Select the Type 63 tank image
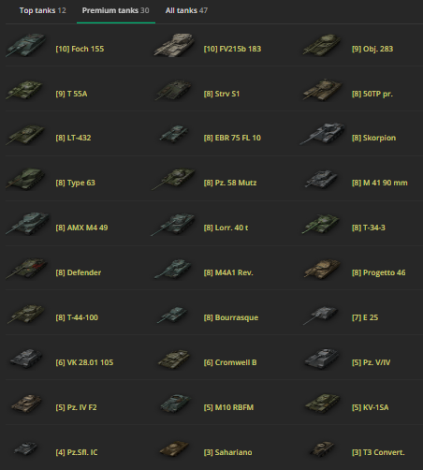 pos(25,179)
